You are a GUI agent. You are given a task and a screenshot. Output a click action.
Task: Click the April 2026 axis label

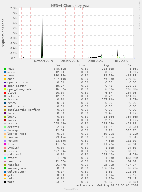click(95, 61)
